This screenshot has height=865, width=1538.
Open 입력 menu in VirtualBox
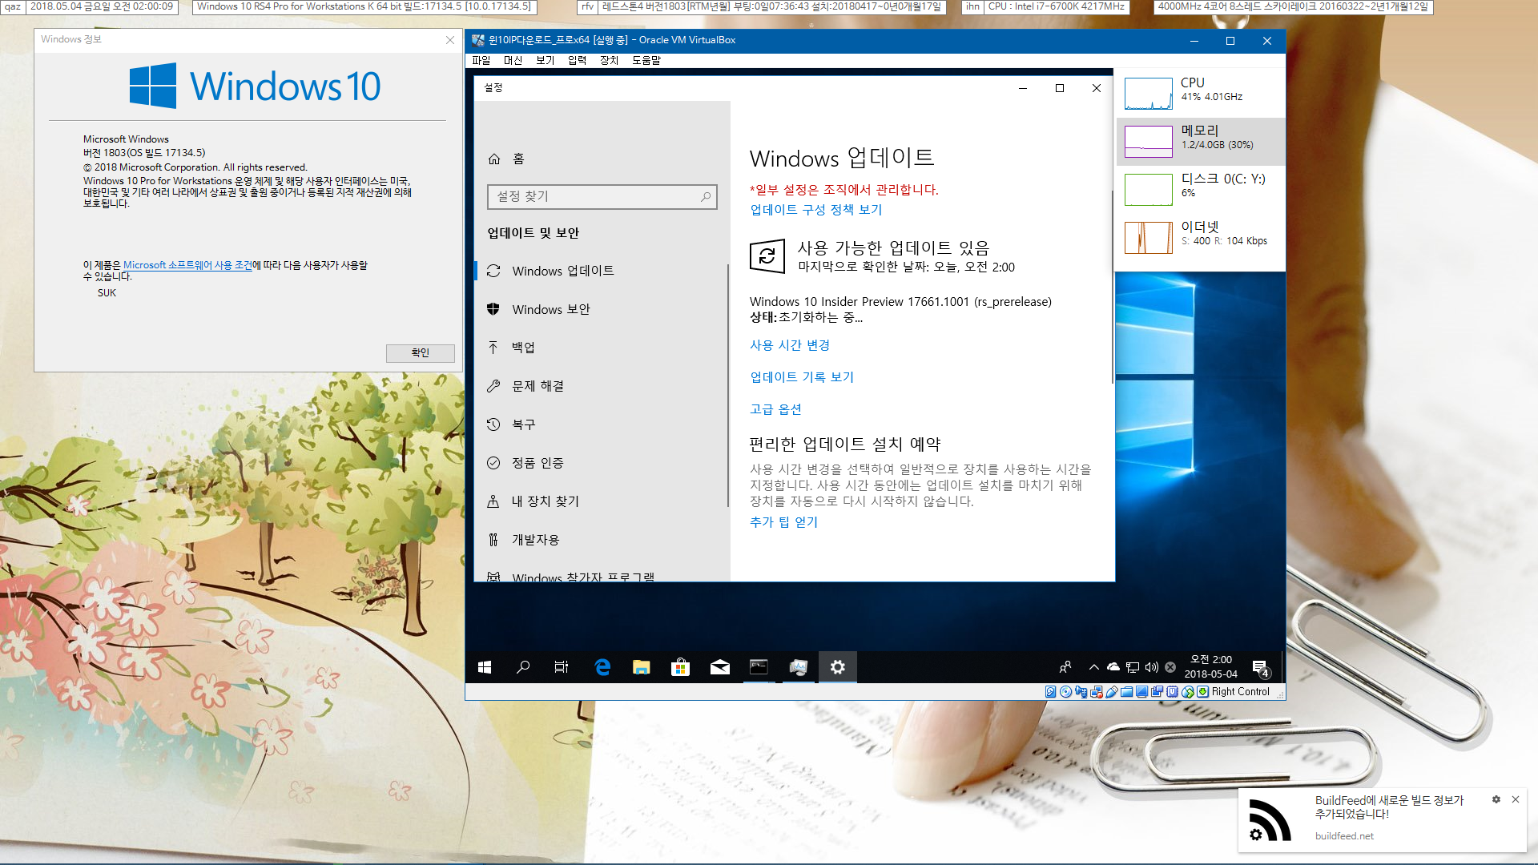tap(578, 61)
